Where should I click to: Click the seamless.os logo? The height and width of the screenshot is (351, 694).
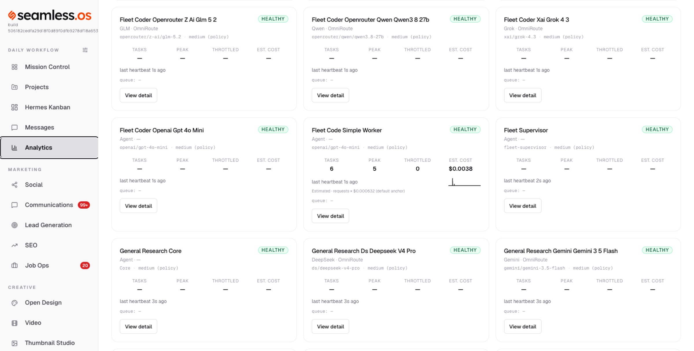click(50, 15)
